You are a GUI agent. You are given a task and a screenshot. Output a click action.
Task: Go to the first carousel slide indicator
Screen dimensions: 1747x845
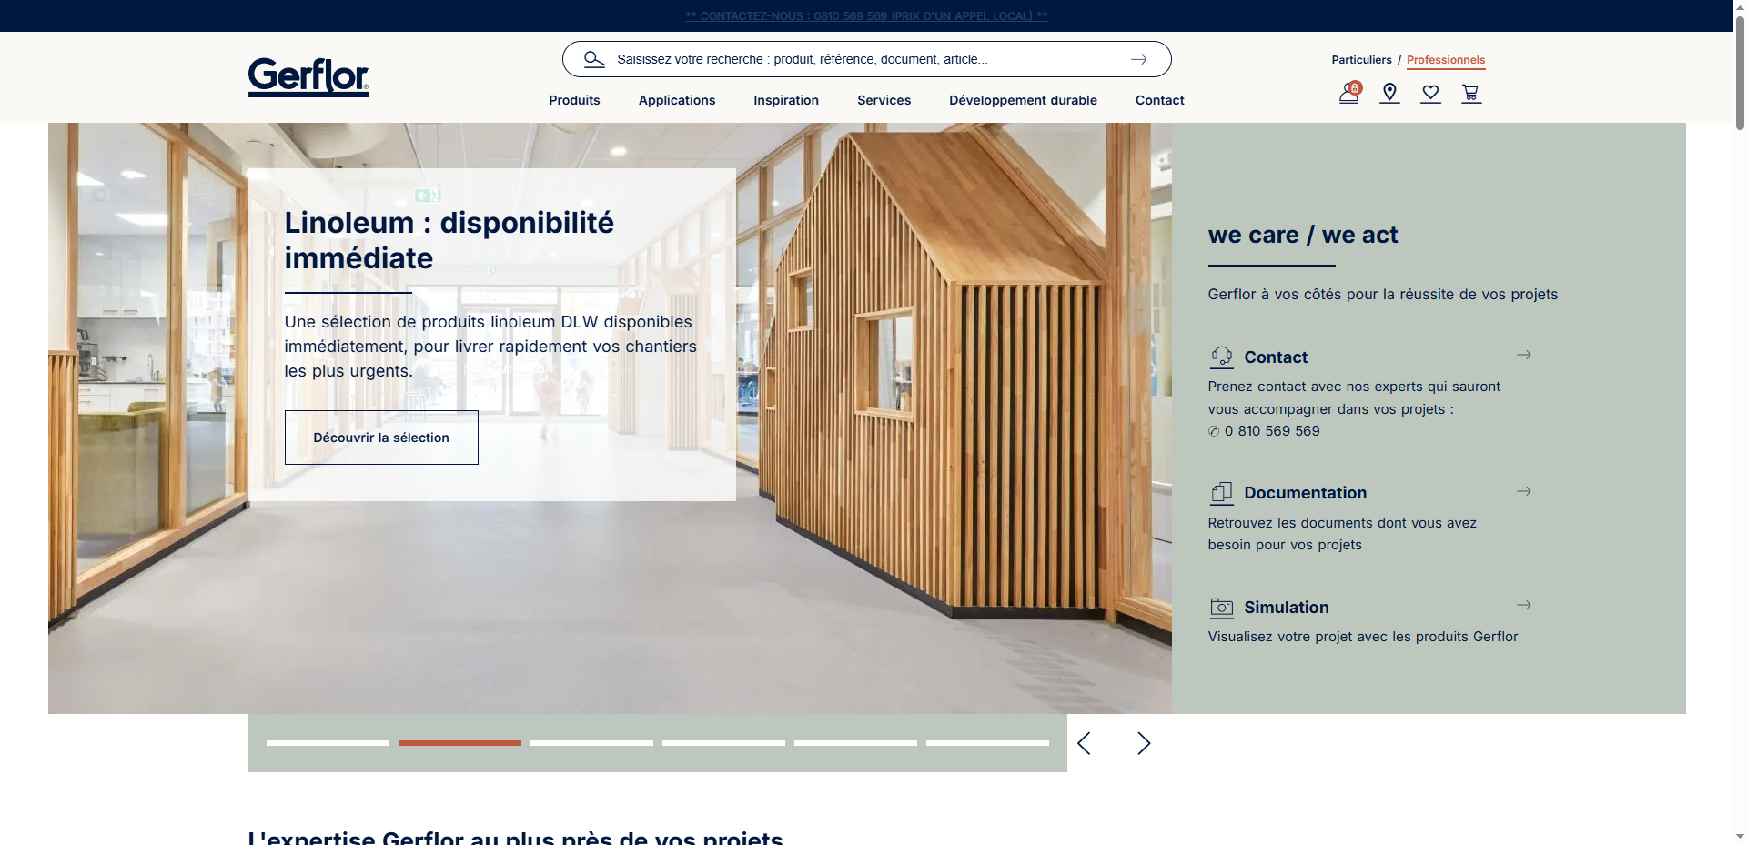pyautogui.click(x=328, y=743)
